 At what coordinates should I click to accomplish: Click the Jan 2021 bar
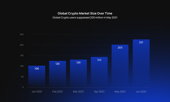[x=37, y=76]
